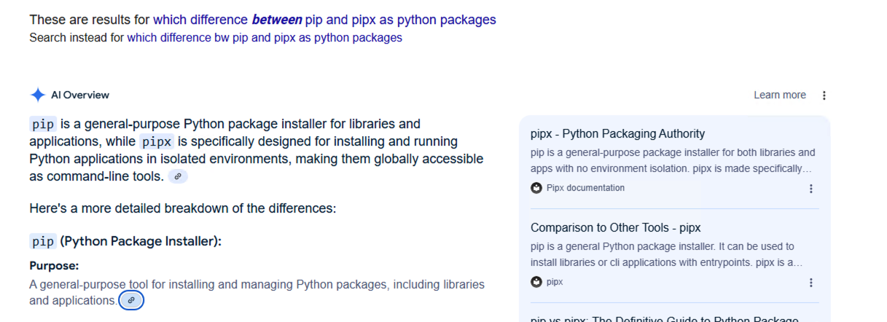Click the Pipx documentation favicon
887x322 pixels.
(536, 188)
